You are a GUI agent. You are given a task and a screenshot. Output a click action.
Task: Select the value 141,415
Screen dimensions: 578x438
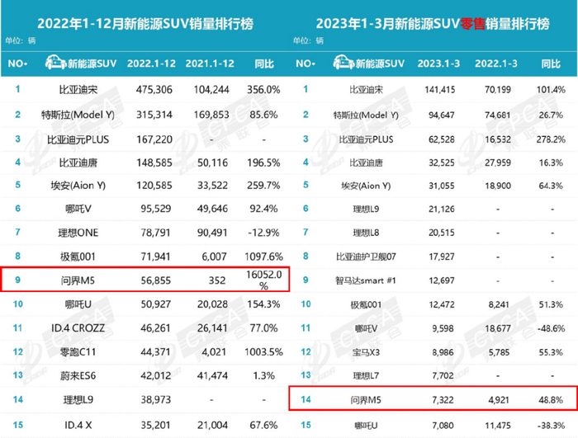(x=440, y=90)
